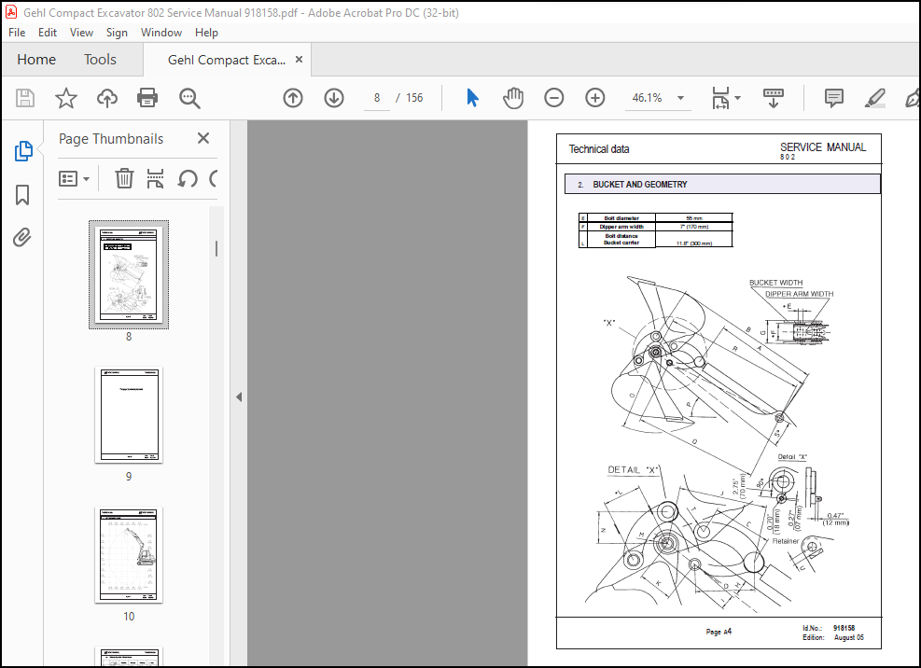Image resolution: width=921 pixels, height=668 pixels.
Task: Open the Sign menu
Action: click(117, 33)
